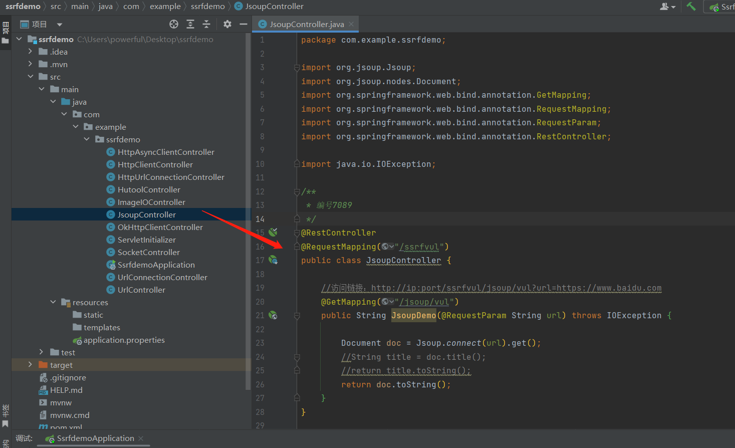Toggle fold on the Javadoc comment block
Image resolution: width=735 pixels, height=448 pixels.
coord(297,192)
